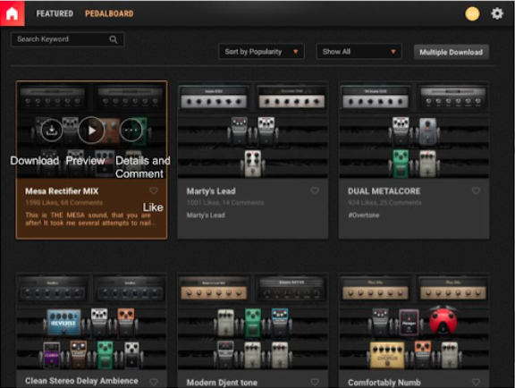Like the Comfortably Numb preset

pos(476,382)
